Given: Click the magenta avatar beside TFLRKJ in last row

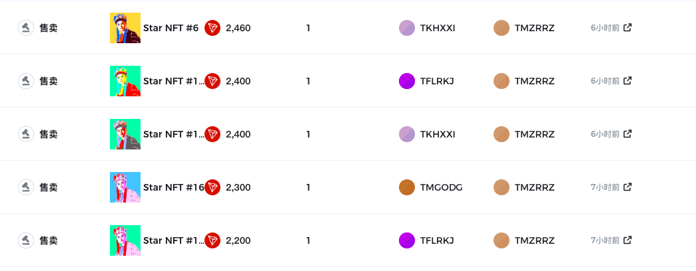Looking at the screenshot, I should pyautogui.click(x=407, y=240).
